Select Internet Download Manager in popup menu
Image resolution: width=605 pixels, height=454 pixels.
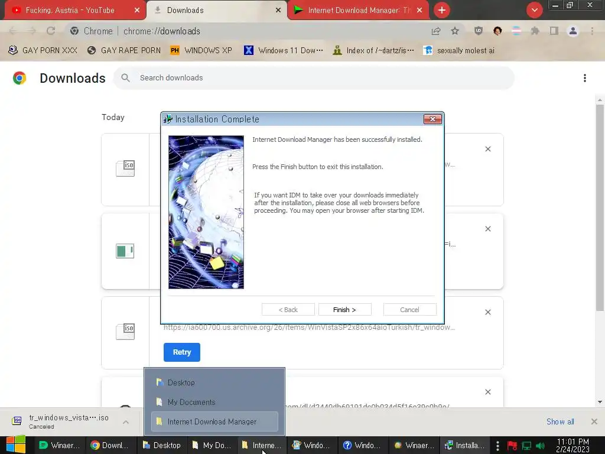[x=214, y=421]
